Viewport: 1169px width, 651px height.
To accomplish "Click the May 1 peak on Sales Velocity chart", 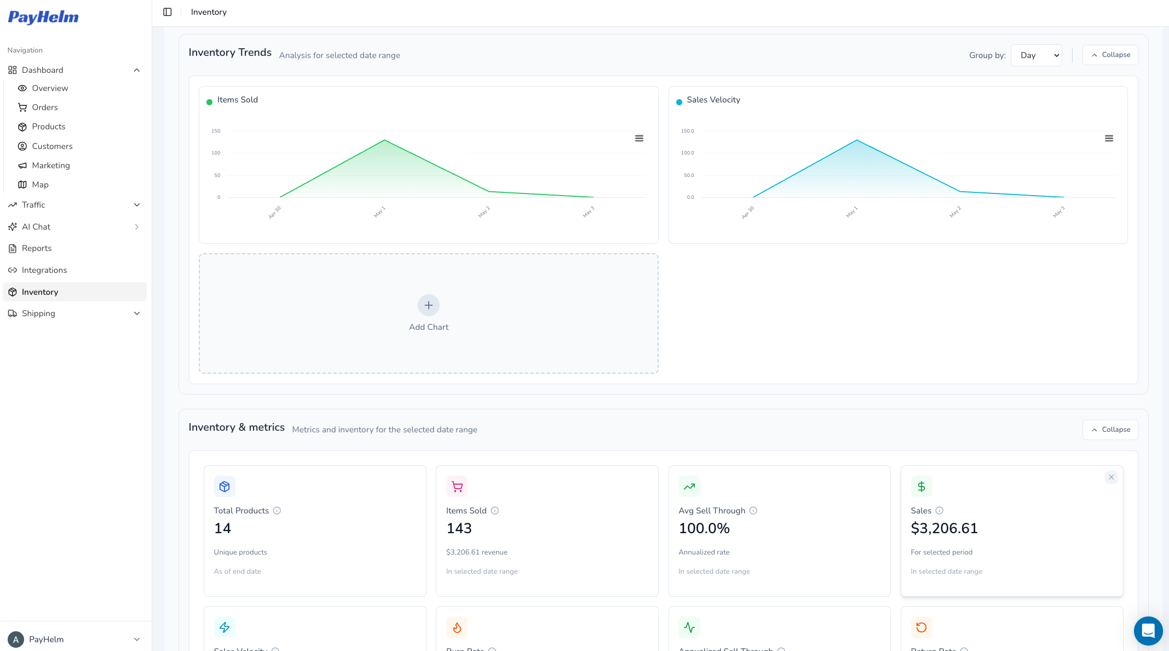I will coord(856,140).
